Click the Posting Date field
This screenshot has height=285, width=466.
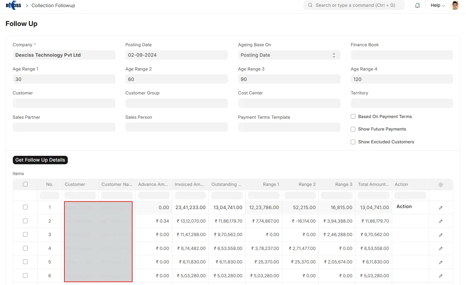coord(177,55)
